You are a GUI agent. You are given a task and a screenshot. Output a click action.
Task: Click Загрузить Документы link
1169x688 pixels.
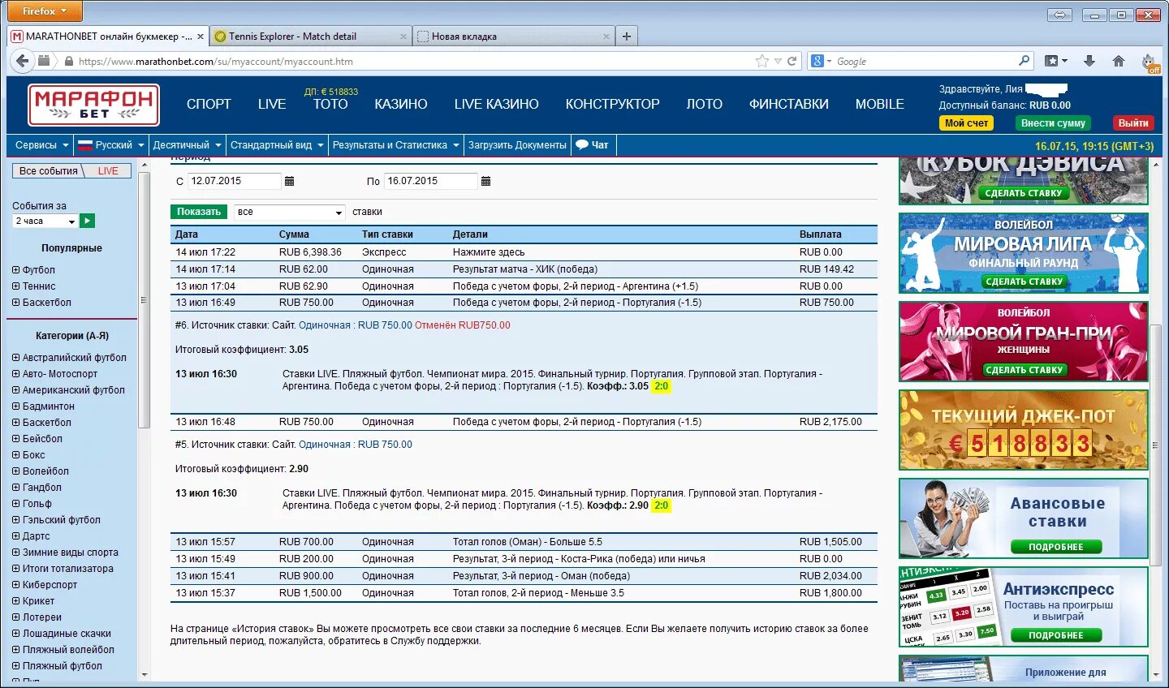click(517, 145)
